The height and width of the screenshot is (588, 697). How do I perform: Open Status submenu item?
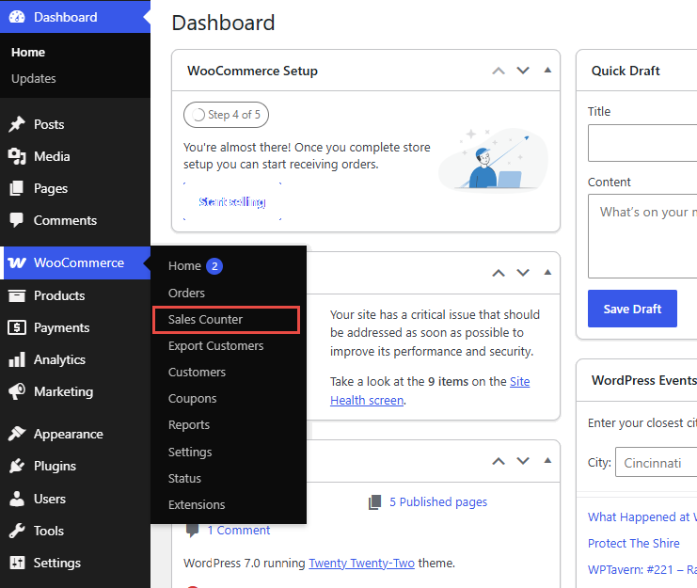184,478
